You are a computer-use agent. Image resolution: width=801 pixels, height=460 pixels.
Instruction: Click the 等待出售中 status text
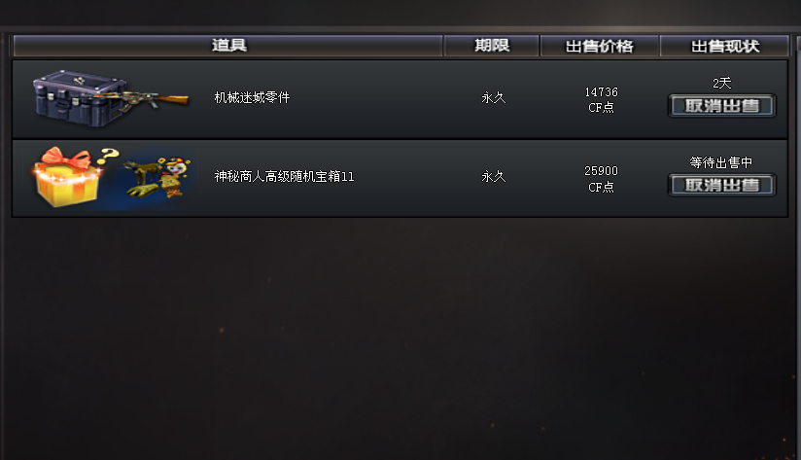720,162
